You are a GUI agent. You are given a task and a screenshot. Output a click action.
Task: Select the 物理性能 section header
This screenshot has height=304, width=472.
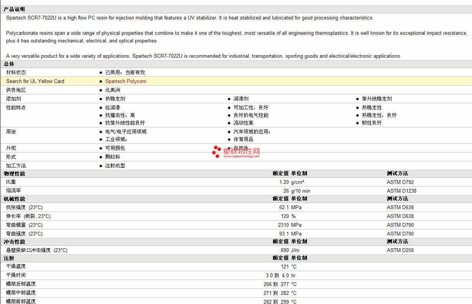click(15, 174)
